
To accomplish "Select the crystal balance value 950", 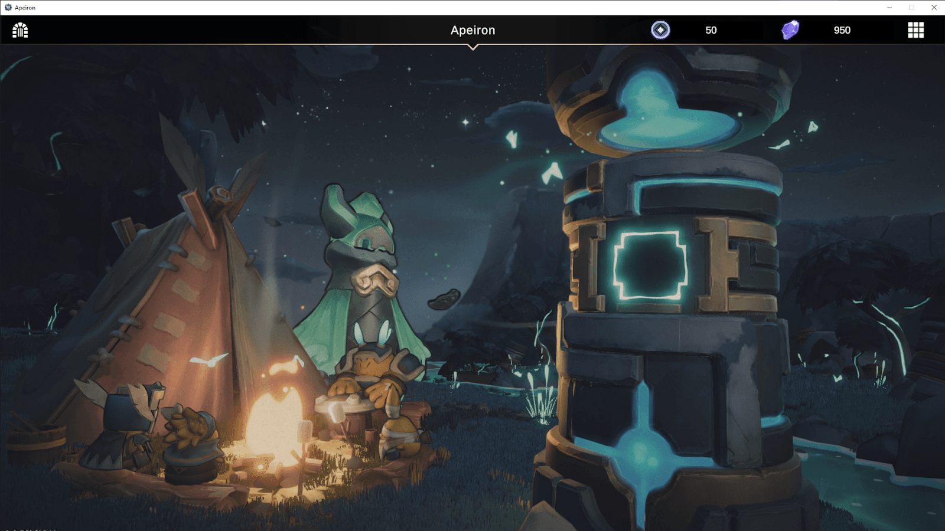I will (842, 30).
